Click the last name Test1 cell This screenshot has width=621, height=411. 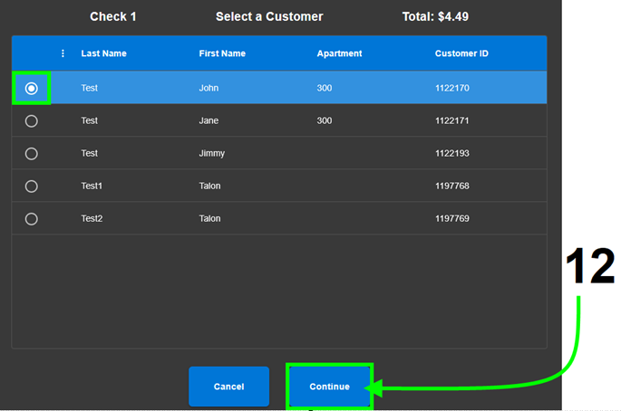tap(92, 186)
